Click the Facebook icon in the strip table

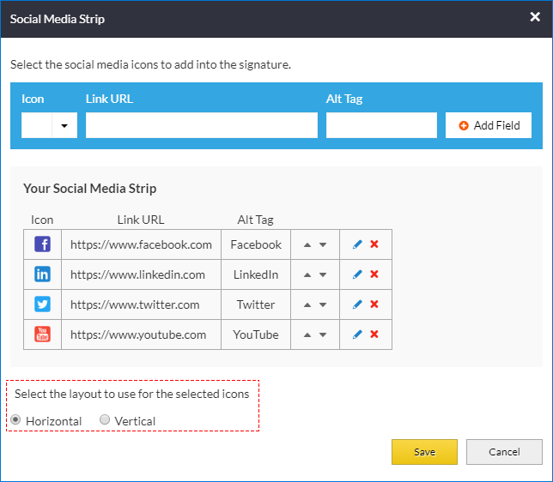[42, 244]
